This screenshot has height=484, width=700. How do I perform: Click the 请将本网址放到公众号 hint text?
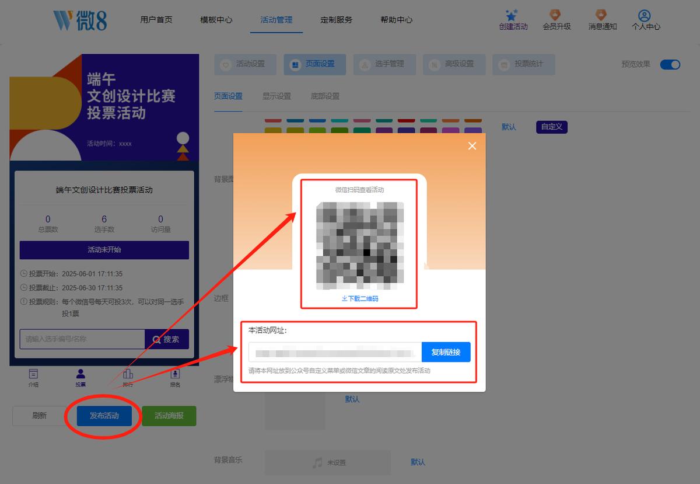pos(339,371)
